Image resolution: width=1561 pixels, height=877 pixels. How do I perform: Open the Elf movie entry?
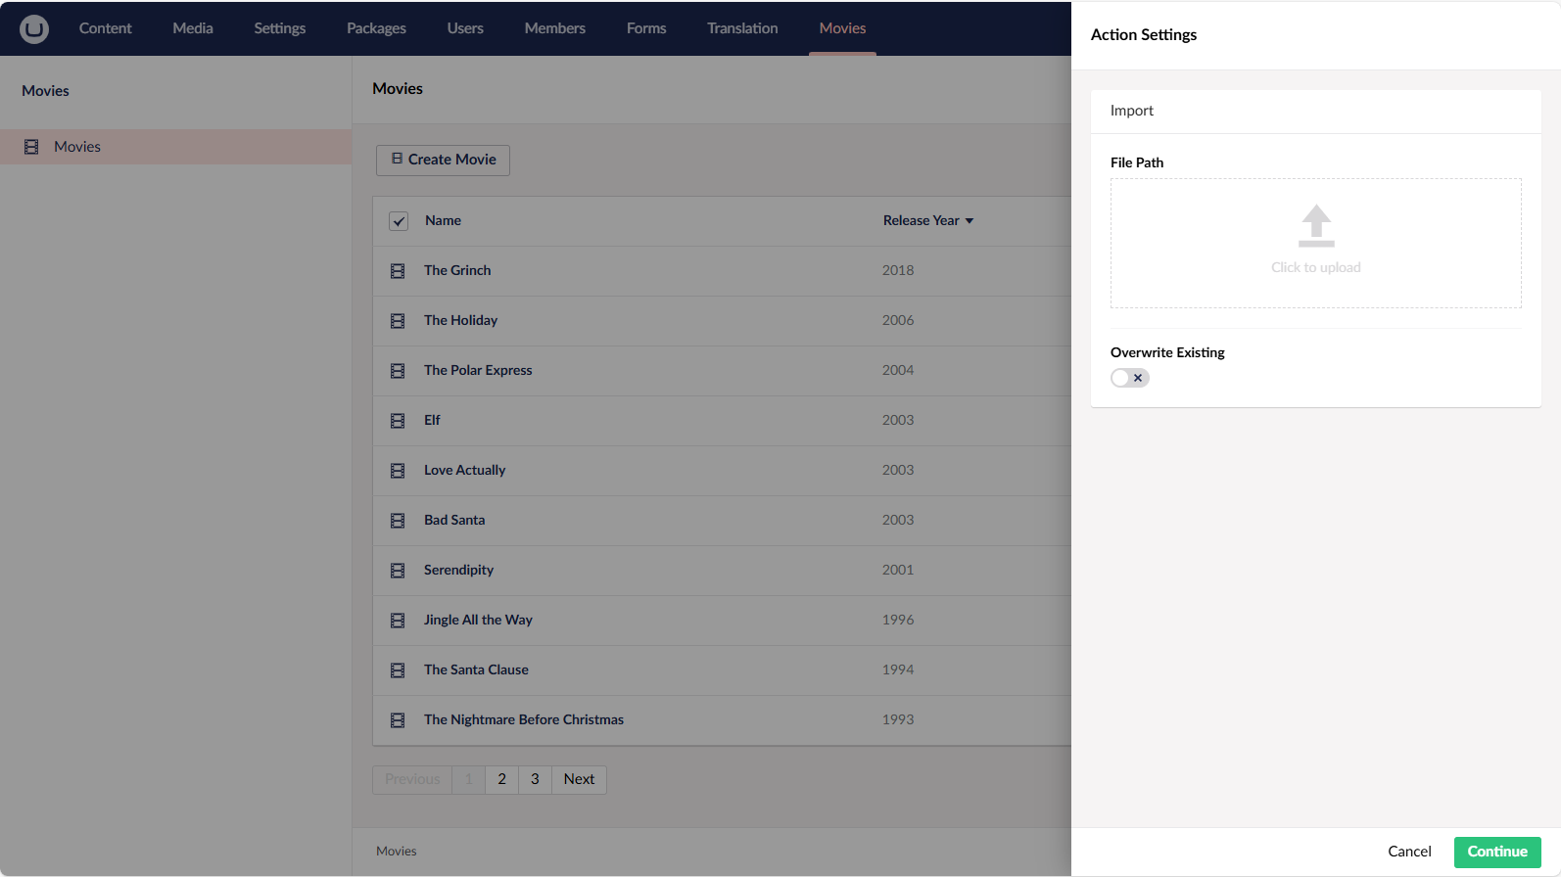click(x=432, y=421)
